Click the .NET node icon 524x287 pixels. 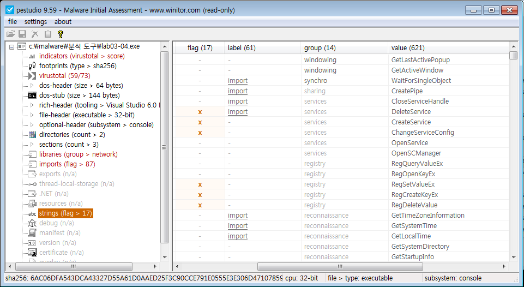pyautogui.click(x=32, y=194)
